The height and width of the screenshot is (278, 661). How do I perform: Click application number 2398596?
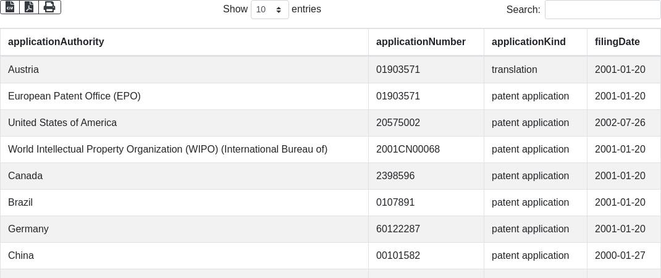[x=395, y=176]
